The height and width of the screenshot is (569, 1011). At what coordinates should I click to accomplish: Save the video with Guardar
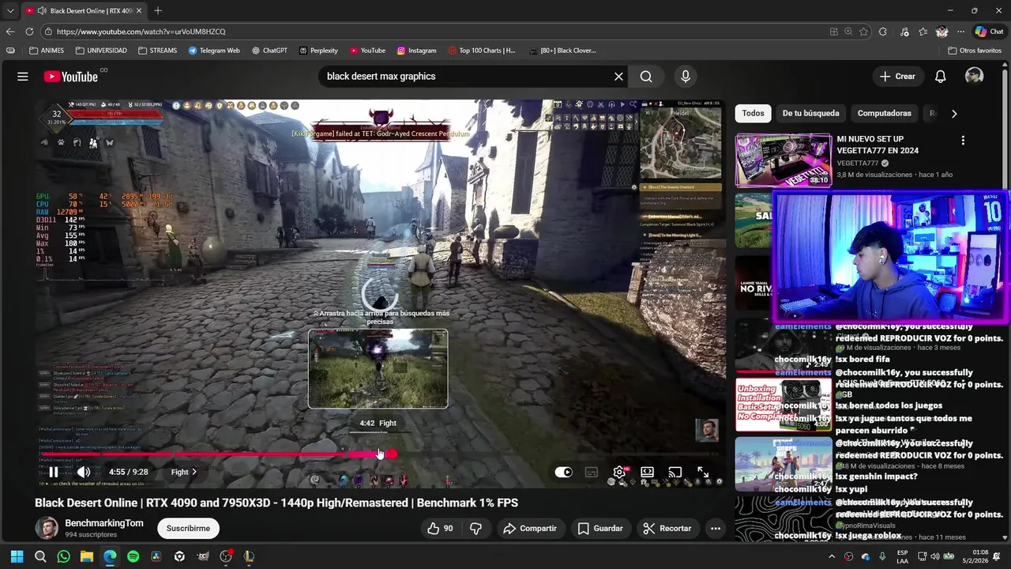coord(599,528)
